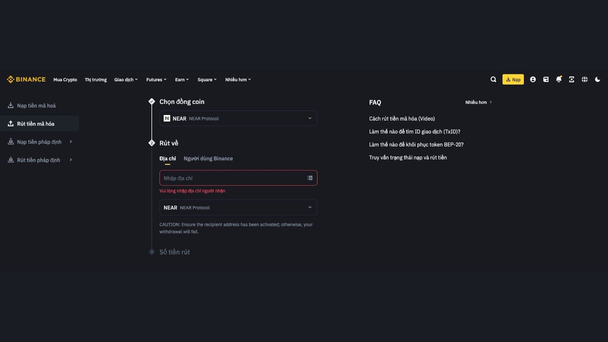608x342 pixels.
Task: Expand the Nhiều hơn header menu
Action: coord(238,79)
